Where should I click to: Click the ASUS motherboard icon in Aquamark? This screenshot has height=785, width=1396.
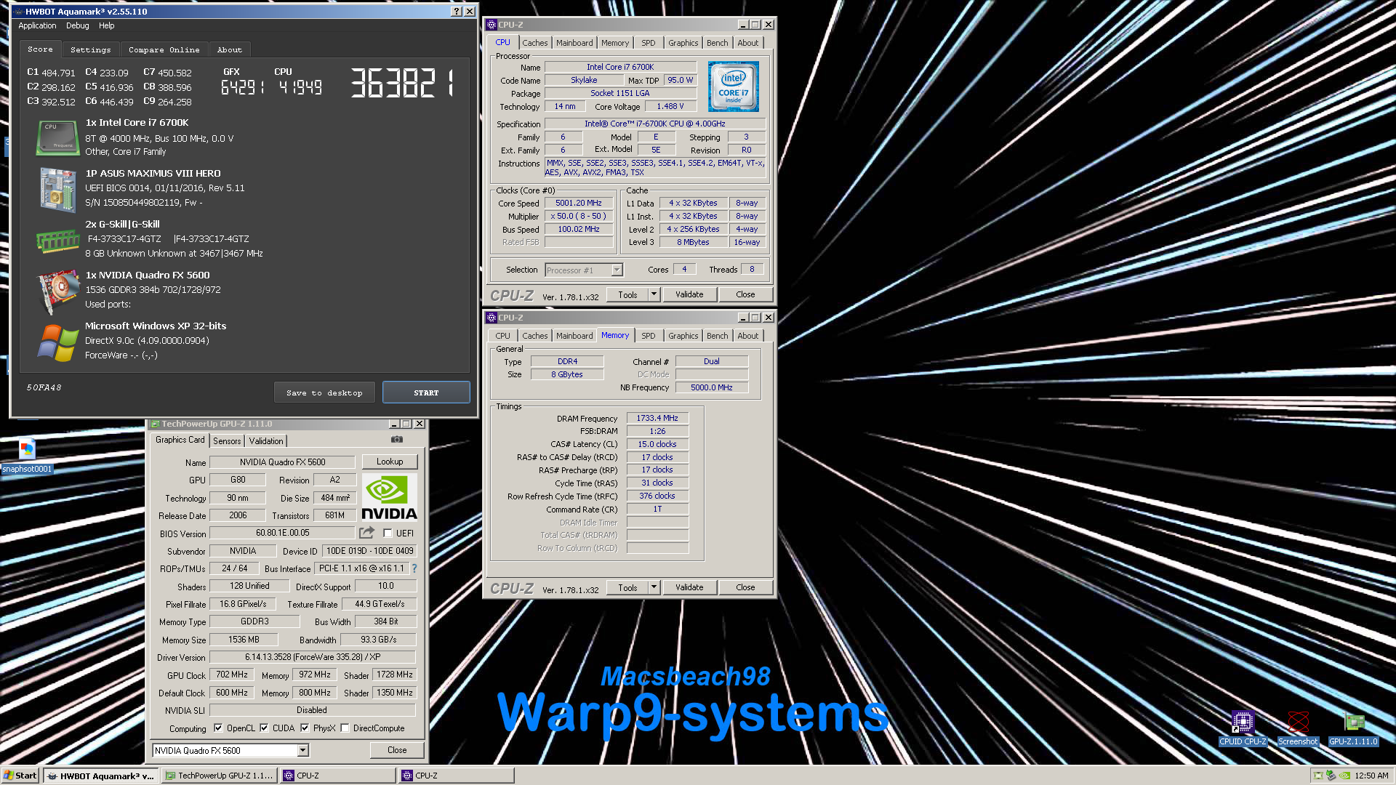click(57, 190)
